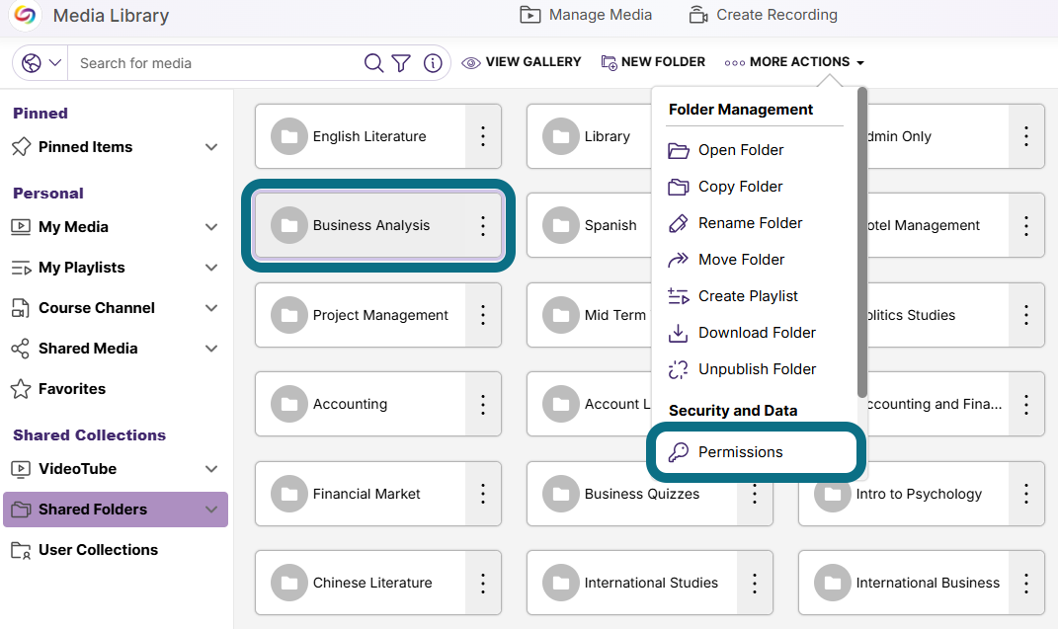1058x629 pixels.
Task: Click the Favorites star icon
Action: [21, 389]
